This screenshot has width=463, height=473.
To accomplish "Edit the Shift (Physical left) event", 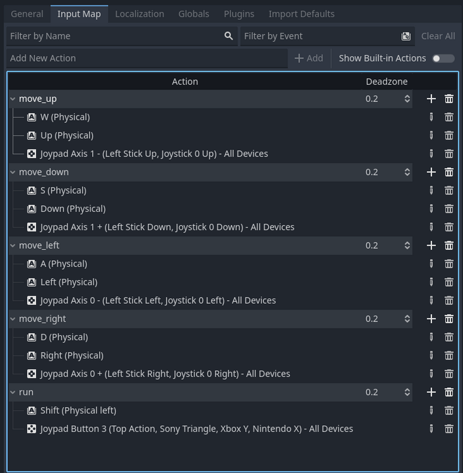I will coord(432,410).
